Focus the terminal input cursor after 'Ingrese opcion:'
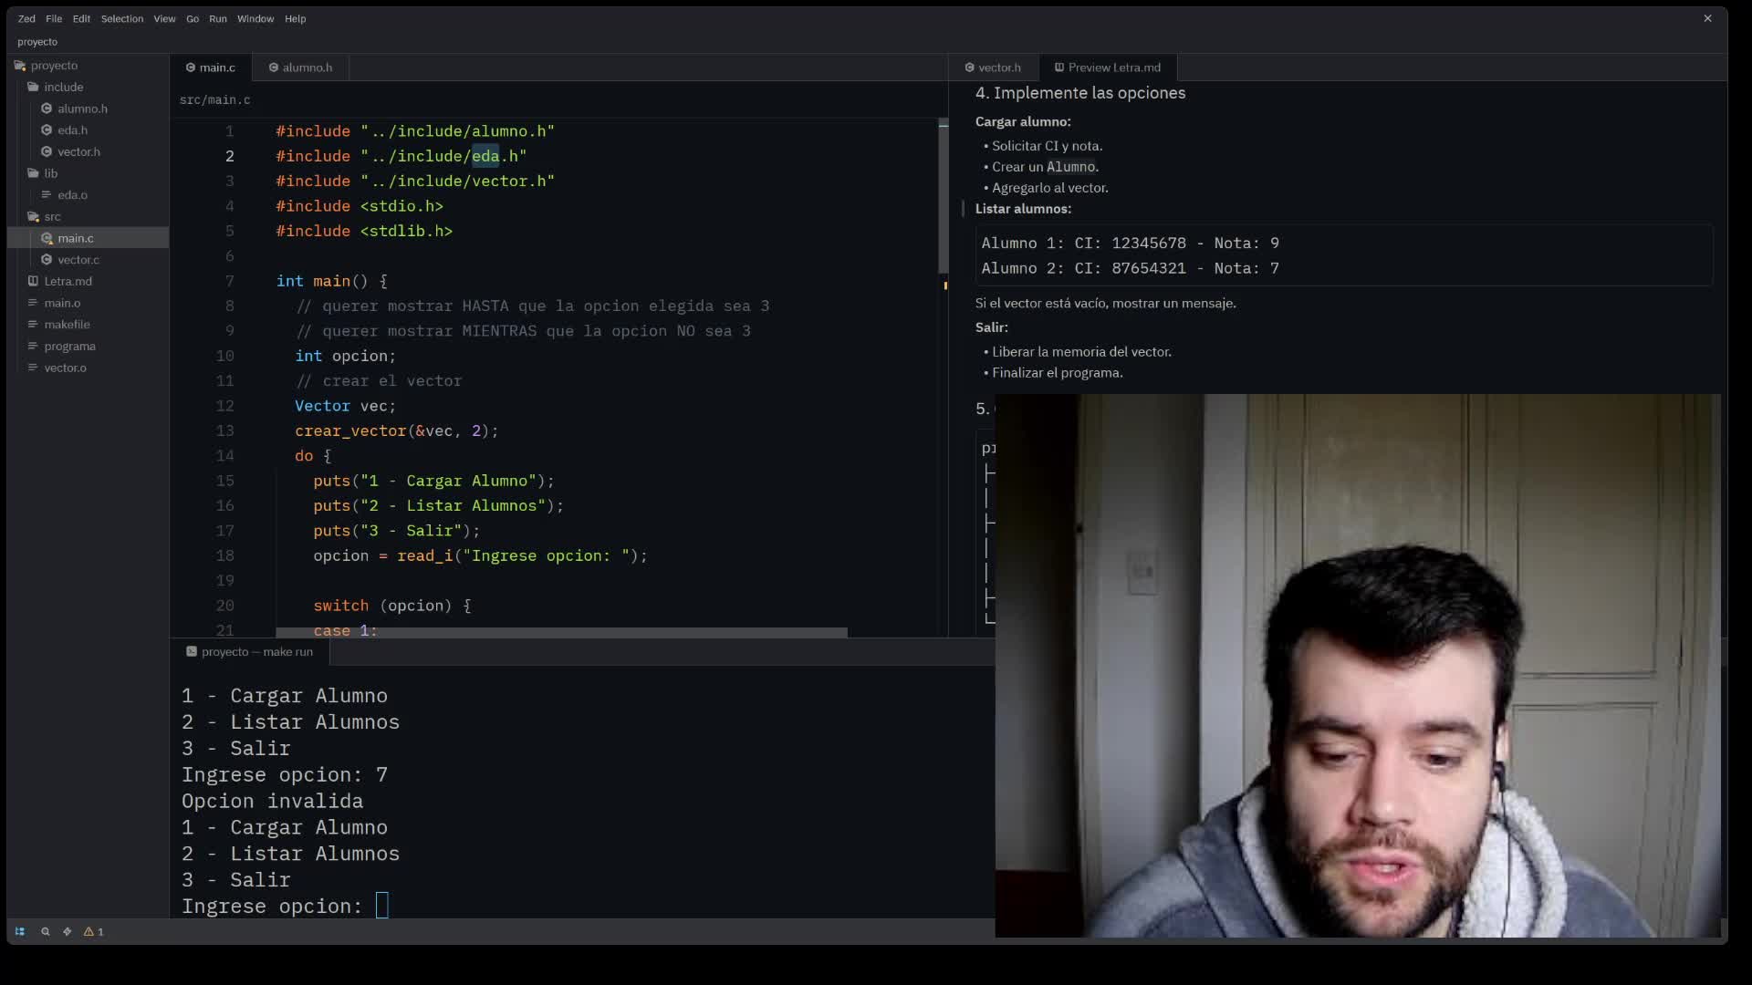The height and width of the screenshot is (985, 1752). pos(382,906)
